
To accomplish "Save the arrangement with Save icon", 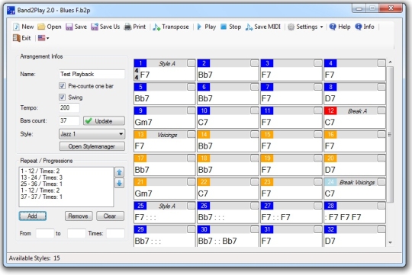I will pos(69,27).
